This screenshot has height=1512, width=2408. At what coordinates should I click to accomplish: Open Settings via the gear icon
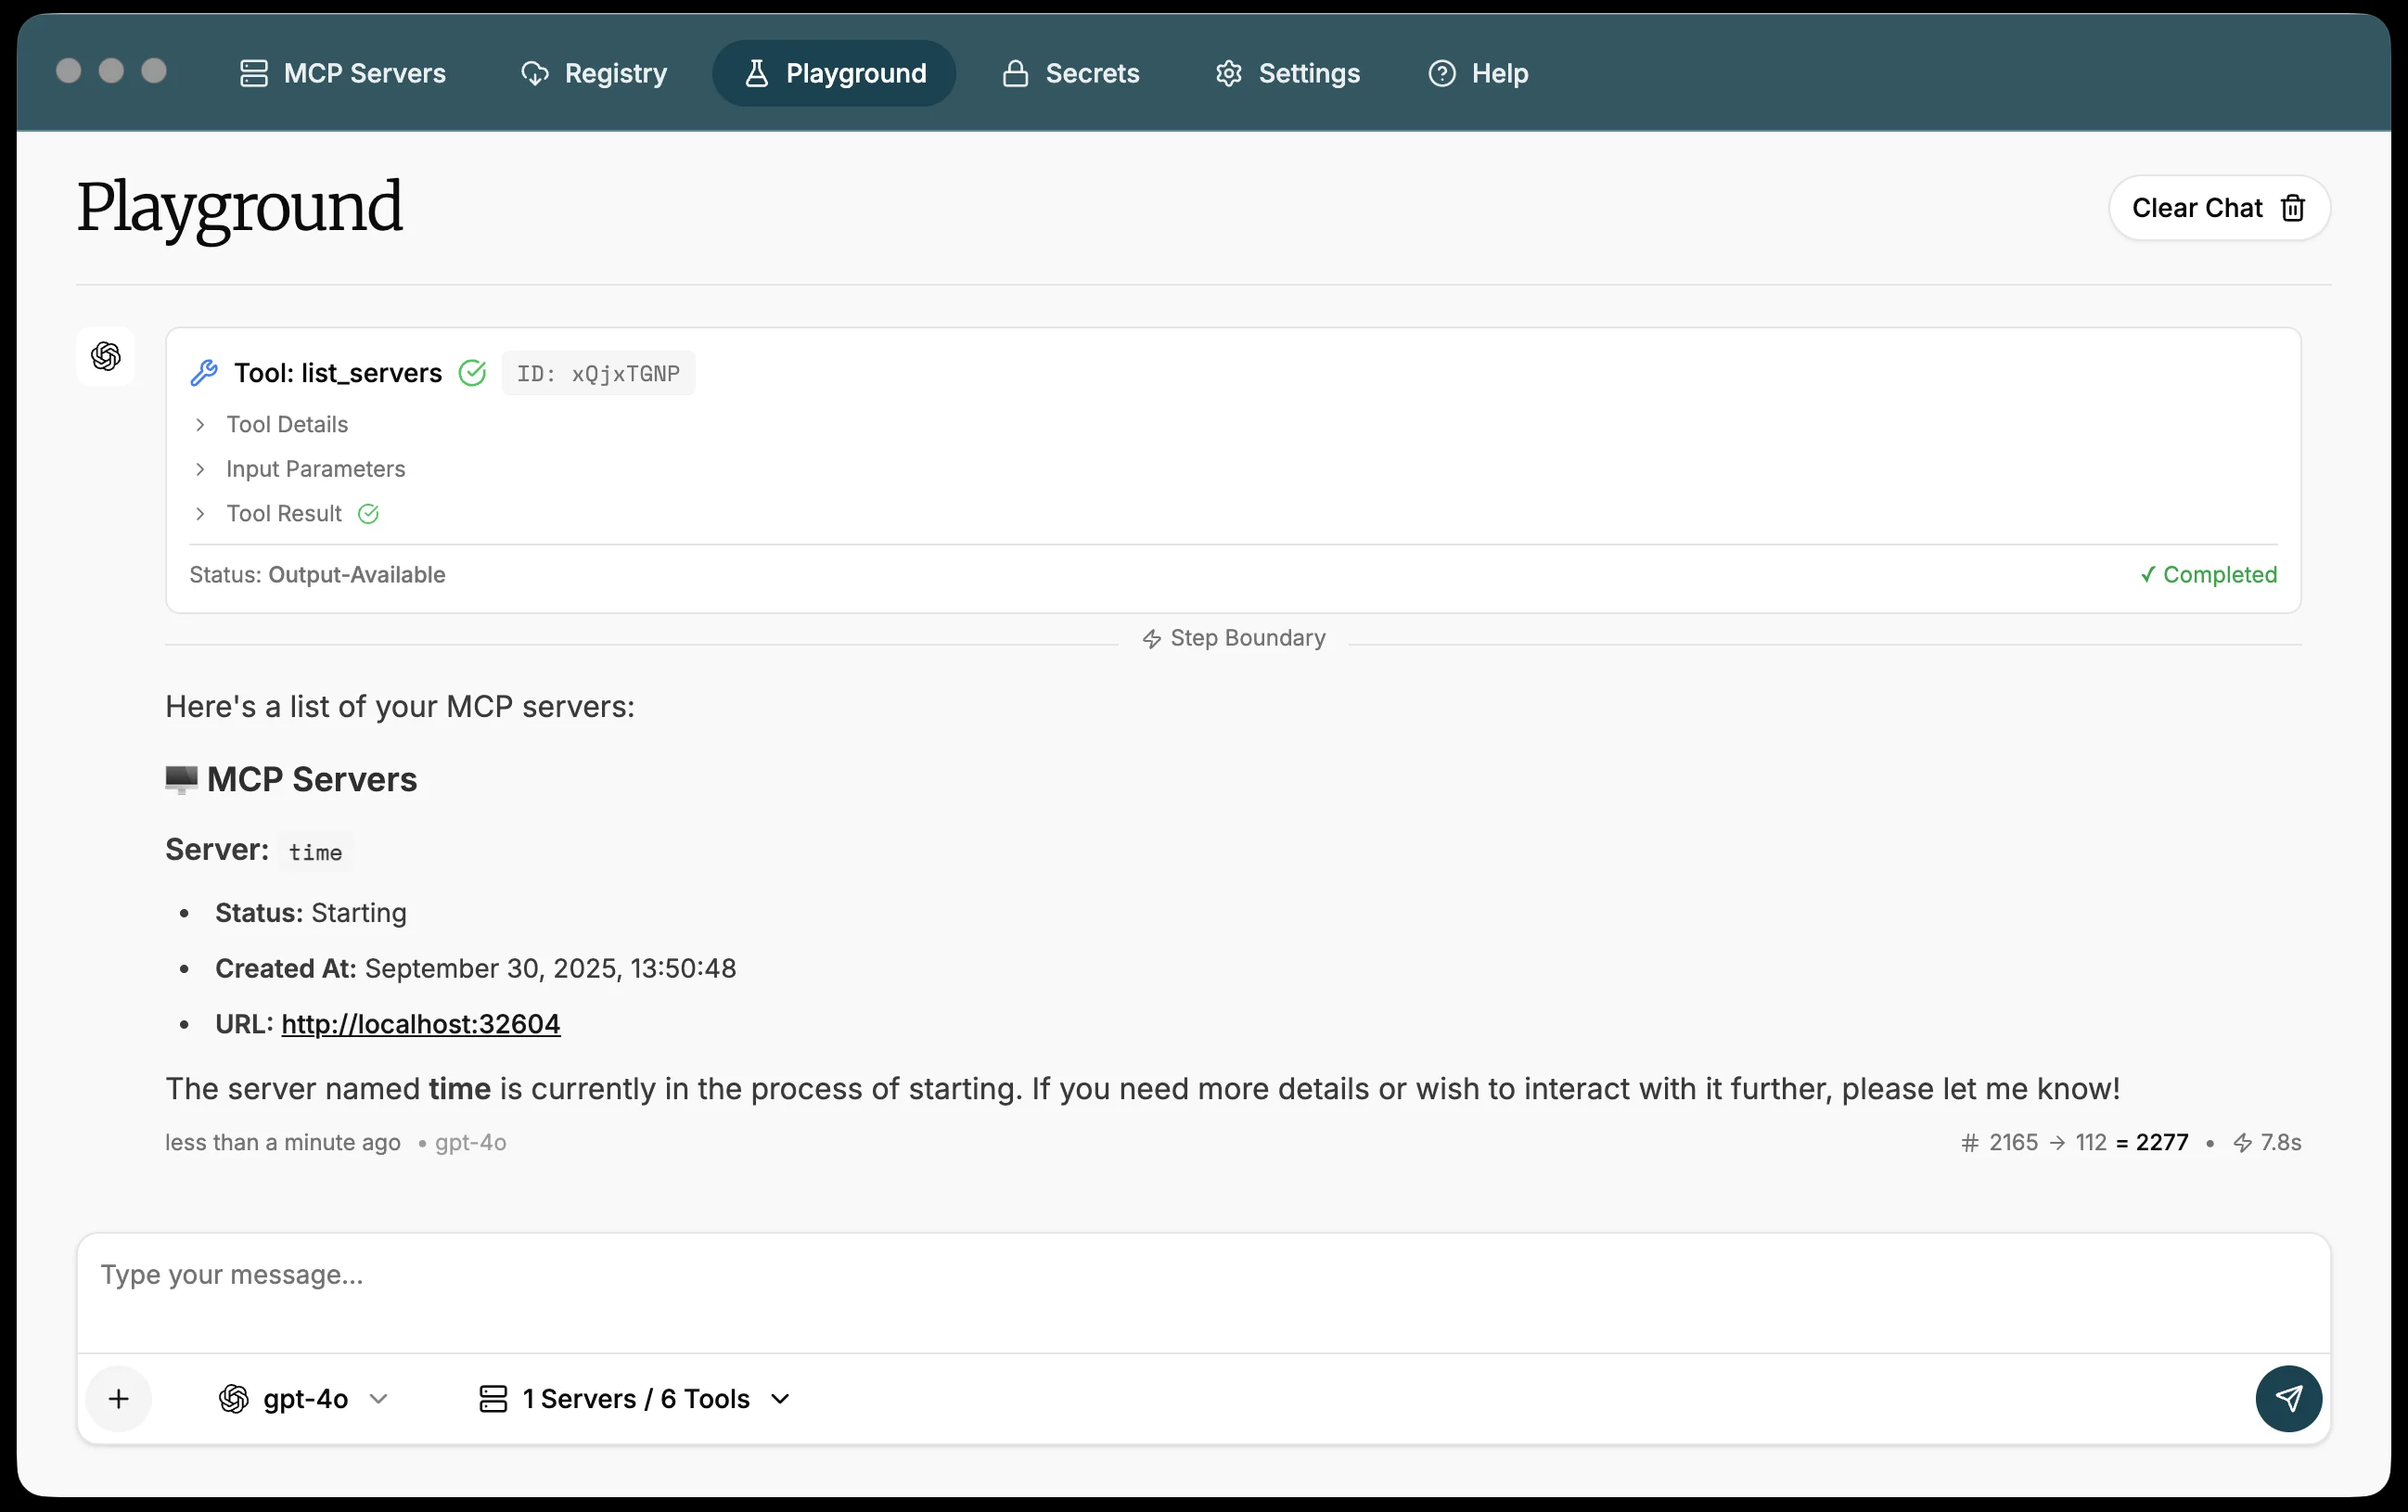(x=1229, y=72)
